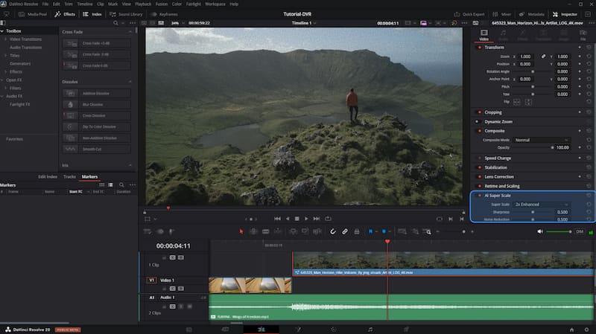596x334 pixels.
Task: Toggle the DIM audio button
Action: [580, 231]
